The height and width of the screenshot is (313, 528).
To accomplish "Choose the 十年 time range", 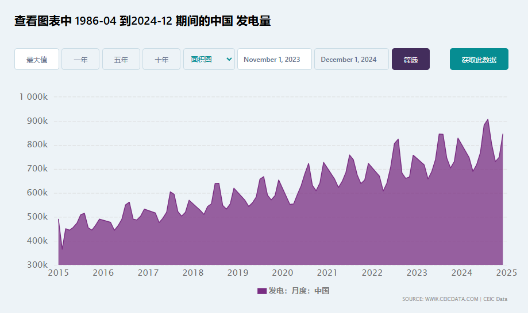I will click(161, 60).
